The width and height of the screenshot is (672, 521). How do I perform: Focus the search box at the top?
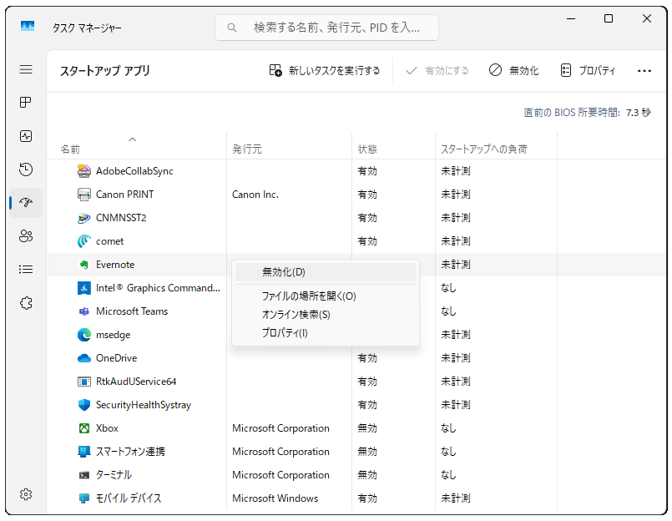[x=326, y=28]
